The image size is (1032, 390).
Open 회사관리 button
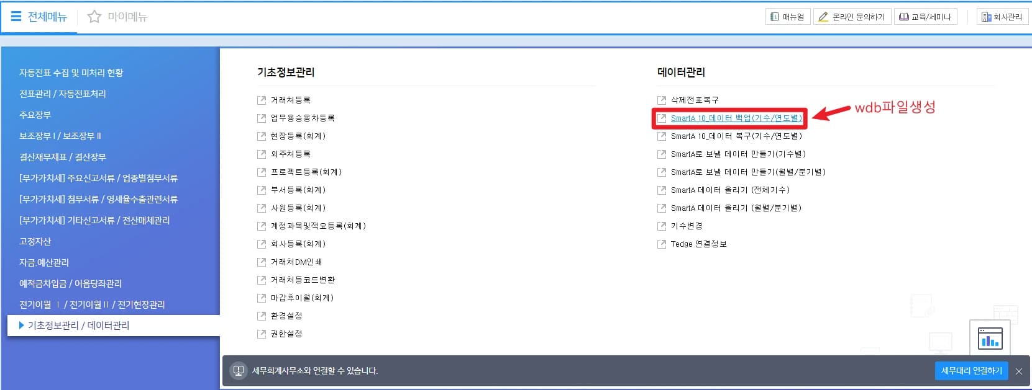(x=1002, y=17)
